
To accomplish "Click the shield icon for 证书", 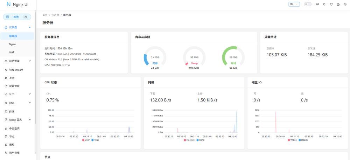I will 6,94.
